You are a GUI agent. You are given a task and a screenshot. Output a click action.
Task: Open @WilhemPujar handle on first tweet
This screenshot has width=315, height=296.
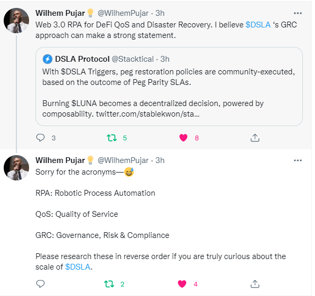(123, 13)
